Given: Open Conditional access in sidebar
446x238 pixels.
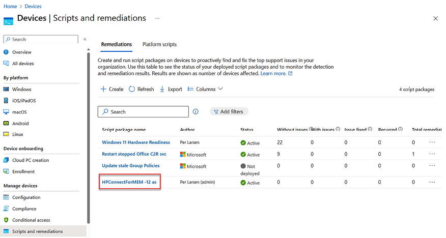Looking at the screenshot, I should click(x=31, y=220).
